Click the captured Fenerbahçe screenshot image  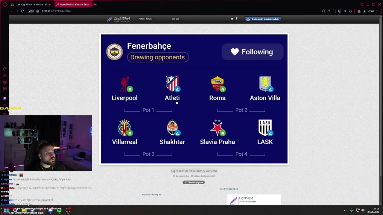point(194,99)
